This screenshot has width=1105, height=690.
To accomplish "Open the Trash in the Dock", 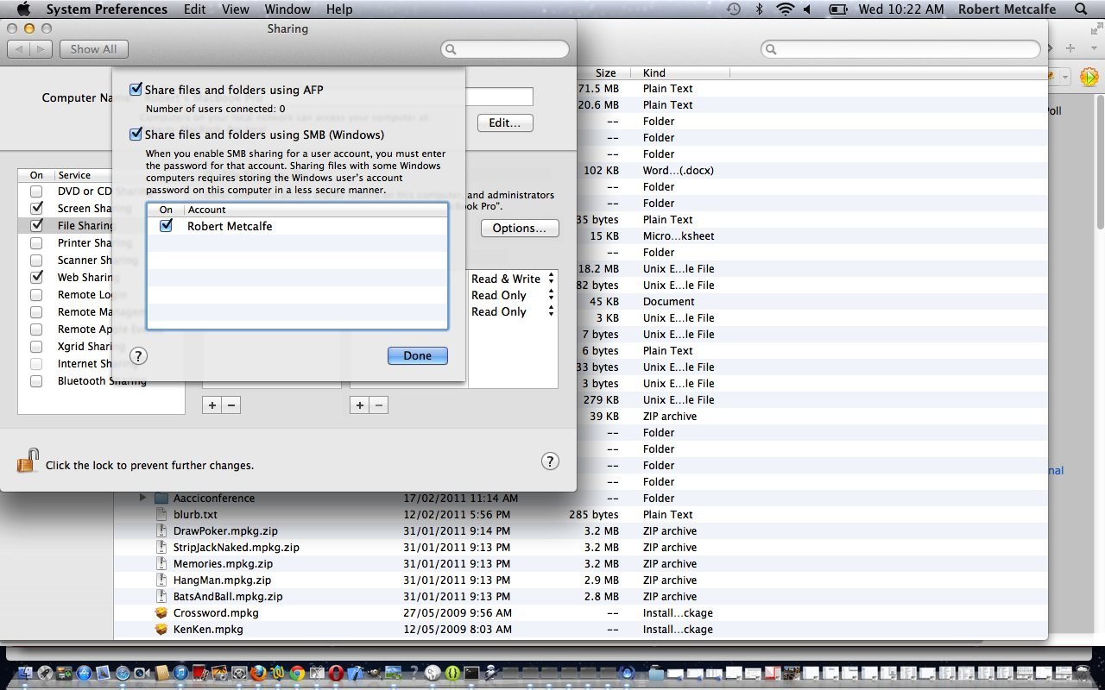I will [1084, 673].
